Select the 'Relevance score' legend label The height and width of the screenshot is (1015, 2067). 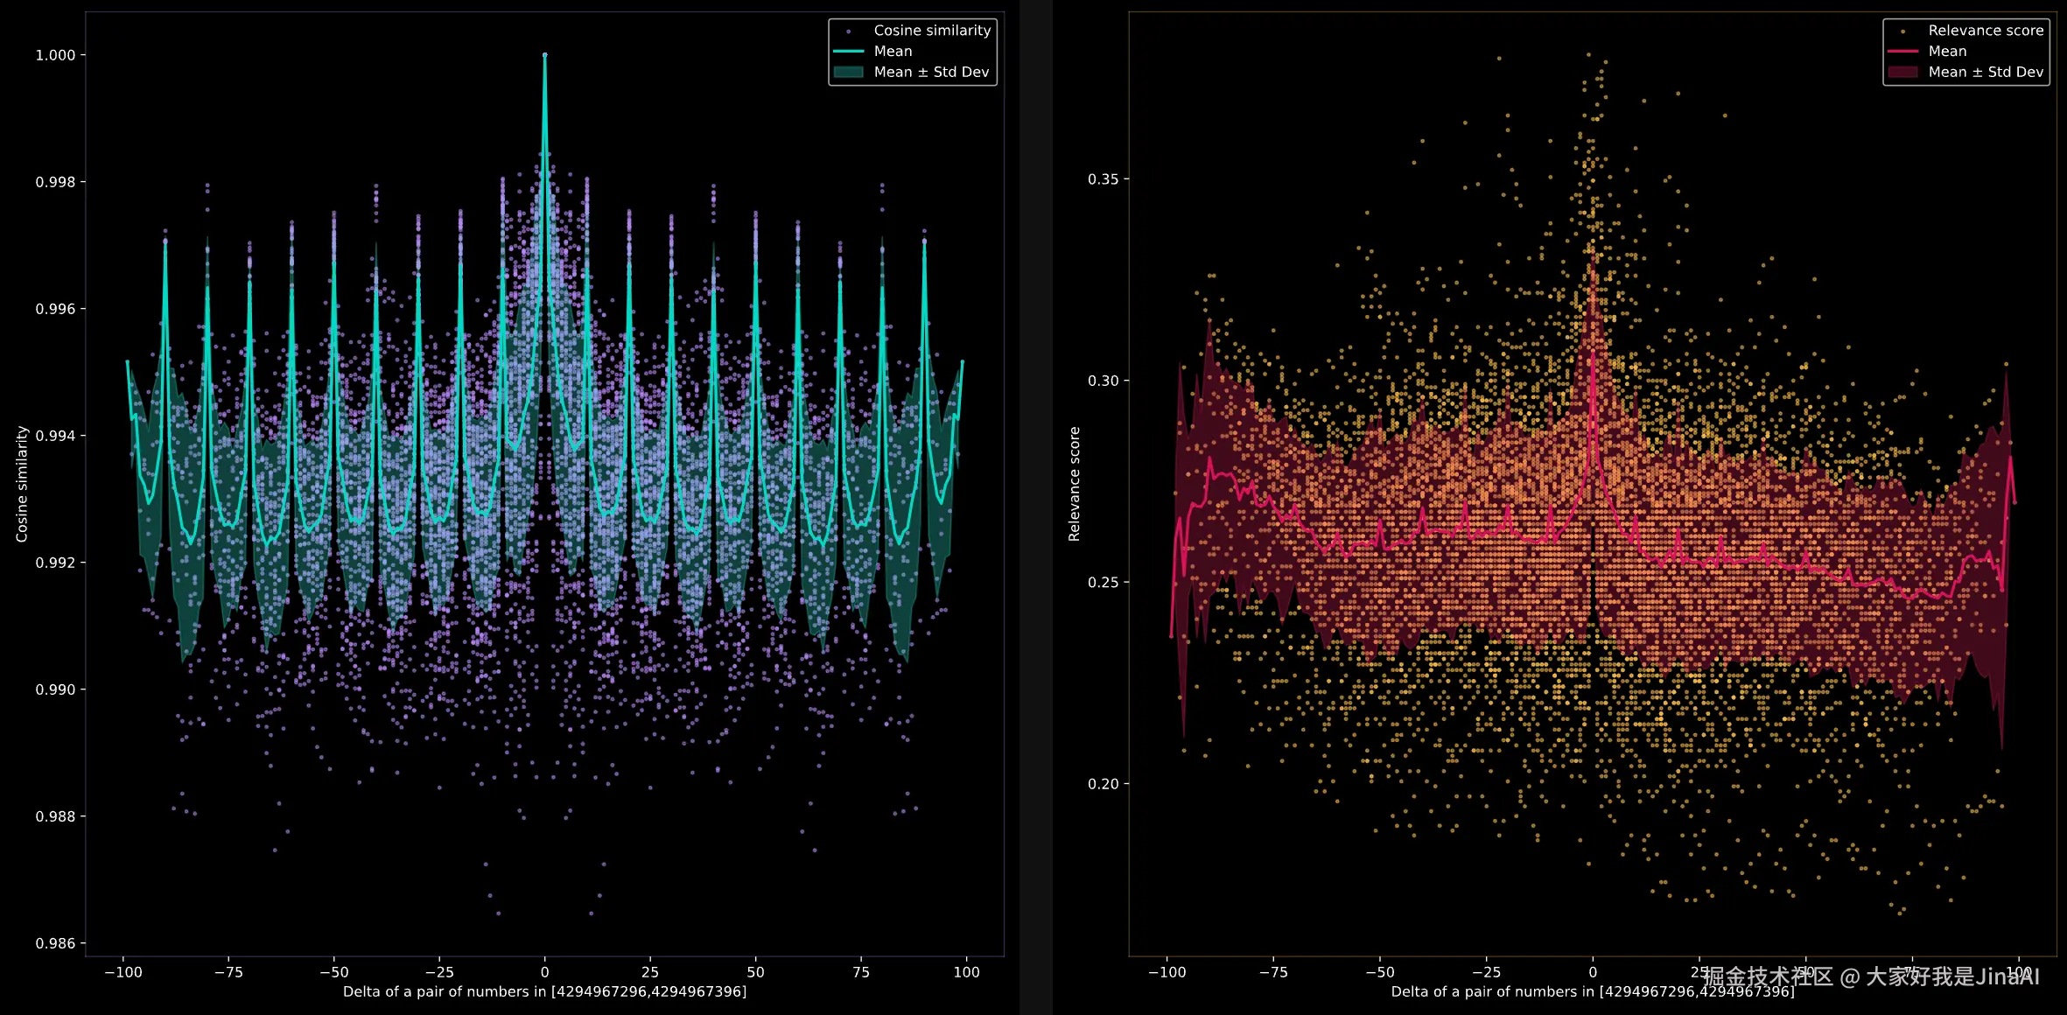point(1986,31)
